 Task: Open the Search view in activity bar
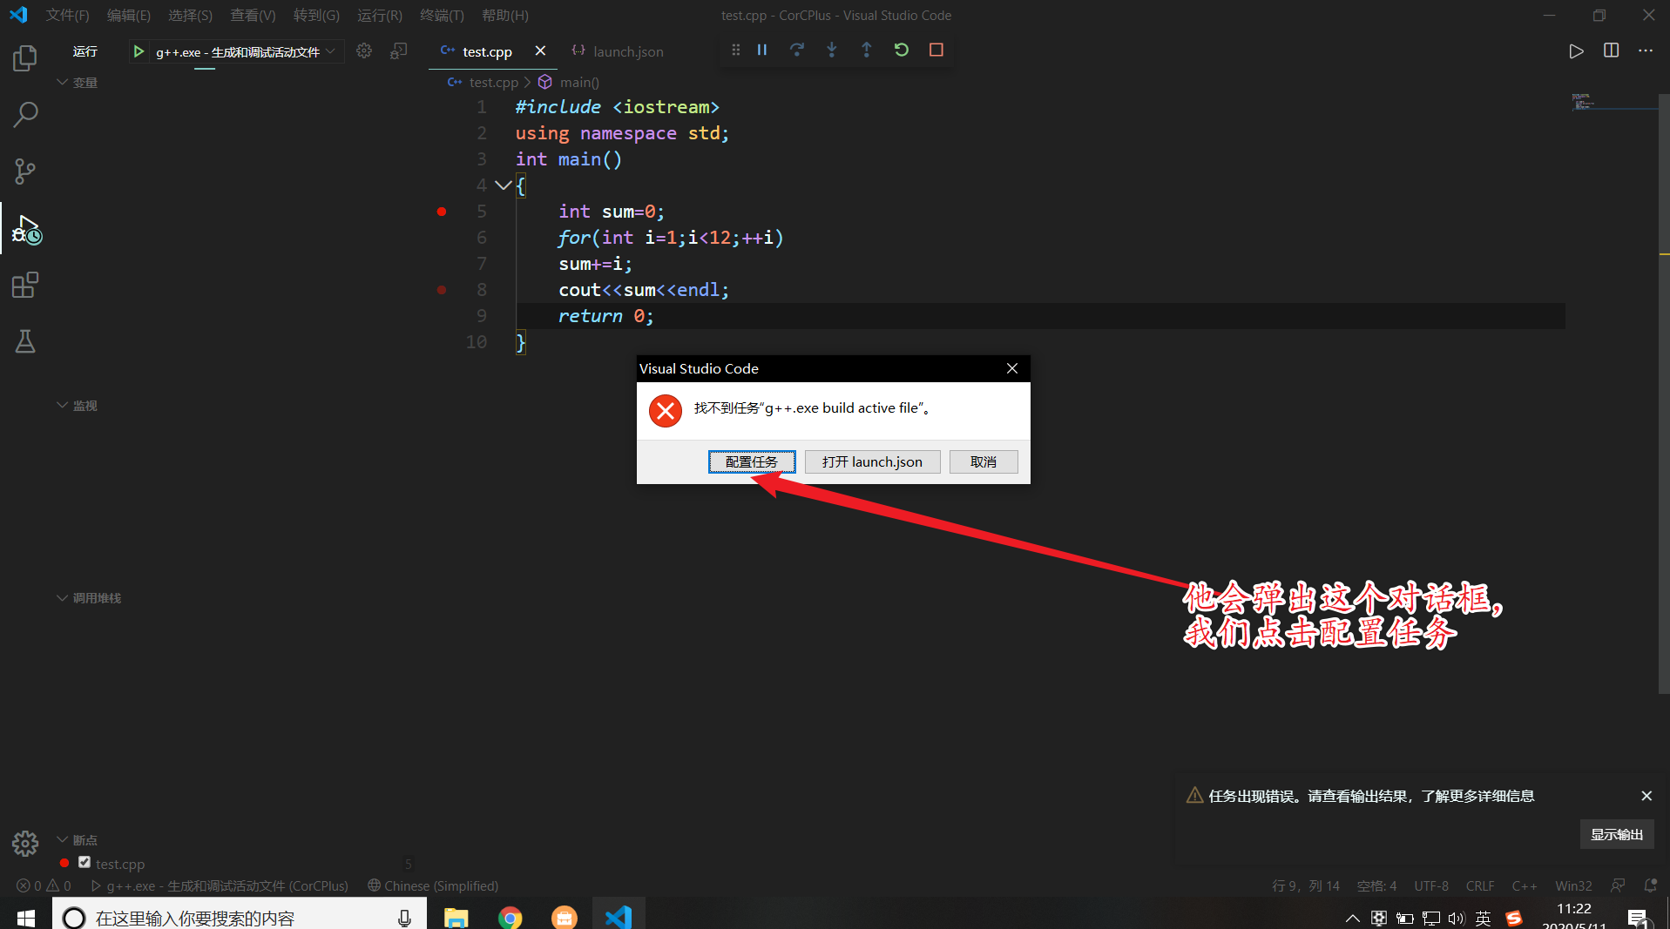[25, 114]
